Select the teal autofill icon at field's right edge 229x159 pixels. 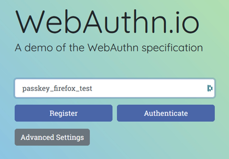point(210,88)
